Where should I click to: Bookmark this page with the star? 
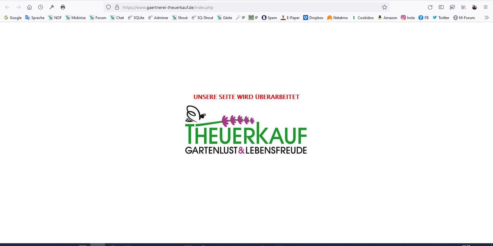point(385,7)
